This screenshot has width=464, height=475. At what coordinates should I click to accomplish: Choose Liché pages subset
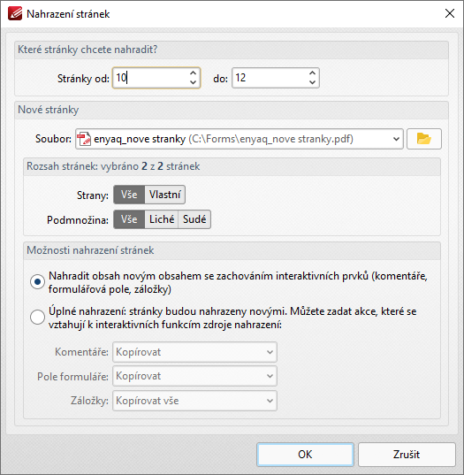click(x=162, y=219)
